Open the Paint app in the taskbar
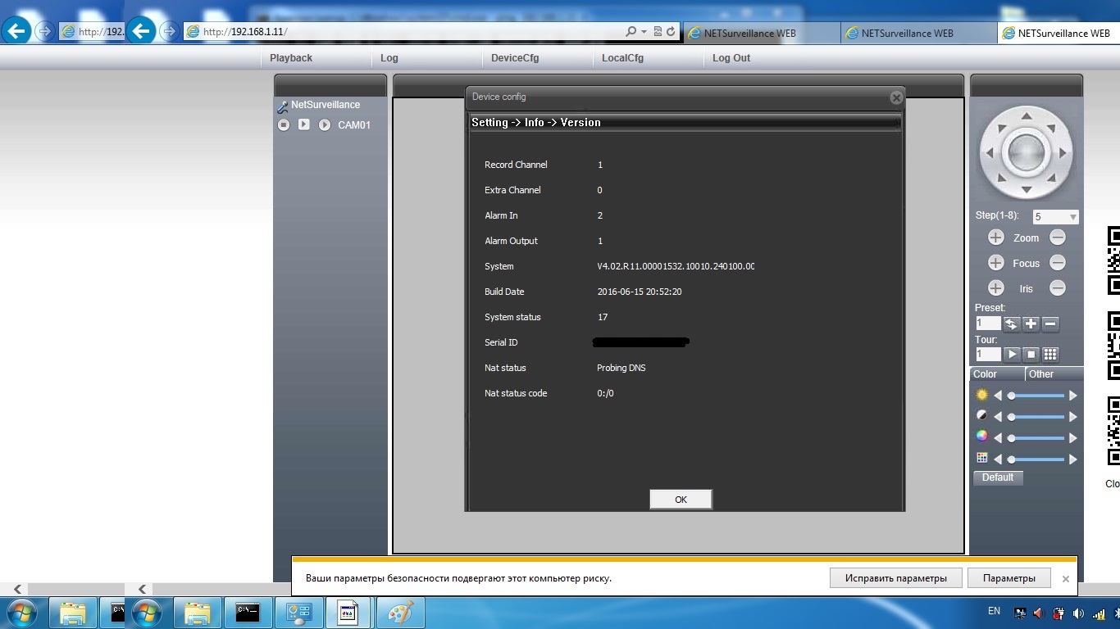Image resolution: width=1120 pixels, height=629 pixels. (401, 613)
